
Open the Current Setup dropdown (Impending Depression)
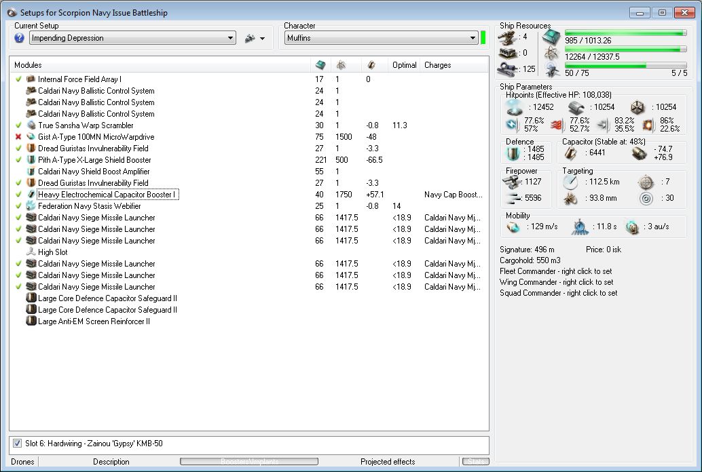pos(132,38)
